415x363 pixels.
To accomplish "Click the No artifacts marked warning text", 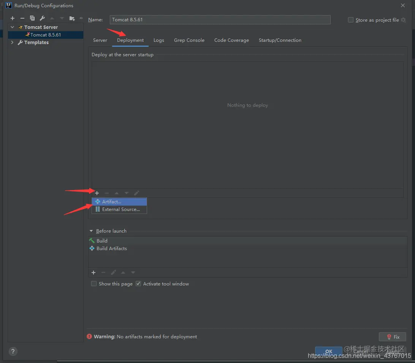I will click(157, 336).
